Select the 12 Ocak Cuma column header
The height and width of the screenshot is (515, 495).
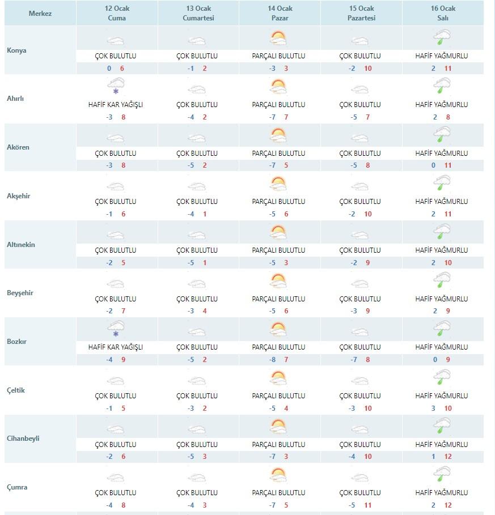117,13
